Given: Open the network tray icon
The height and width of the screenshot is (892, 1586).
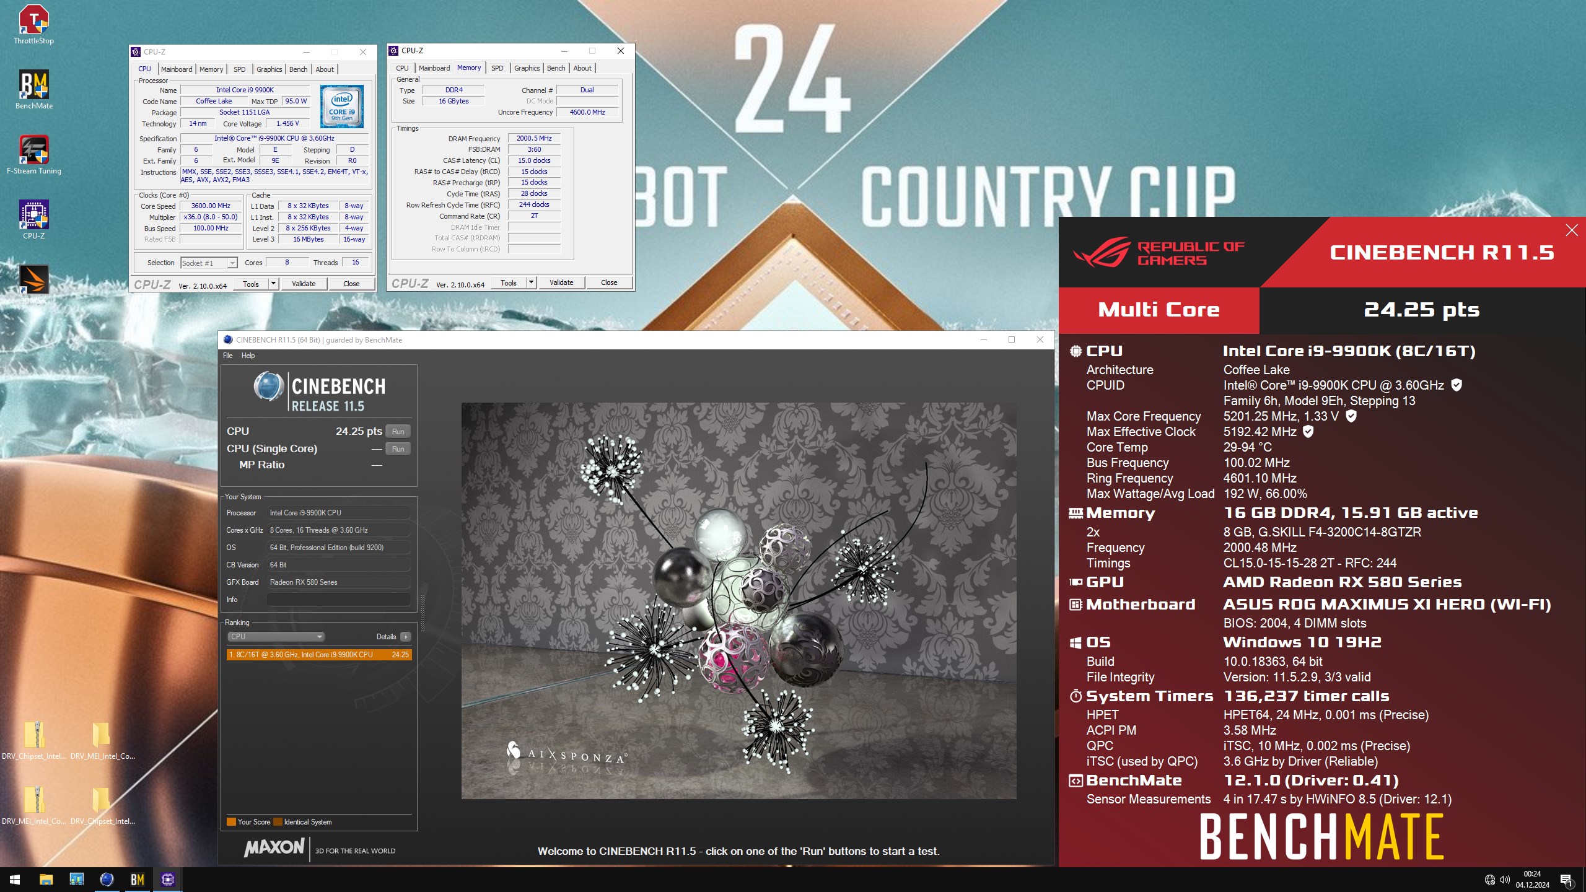Looking at the screenshot, I should 1490,880.
